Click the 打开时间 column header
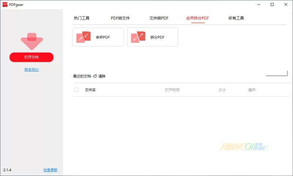 click(x=172, y=90)
